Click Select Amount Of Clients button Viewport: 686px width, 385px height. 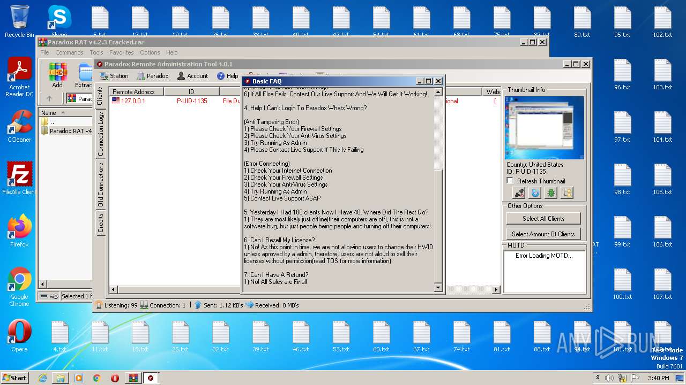(543, 234)
